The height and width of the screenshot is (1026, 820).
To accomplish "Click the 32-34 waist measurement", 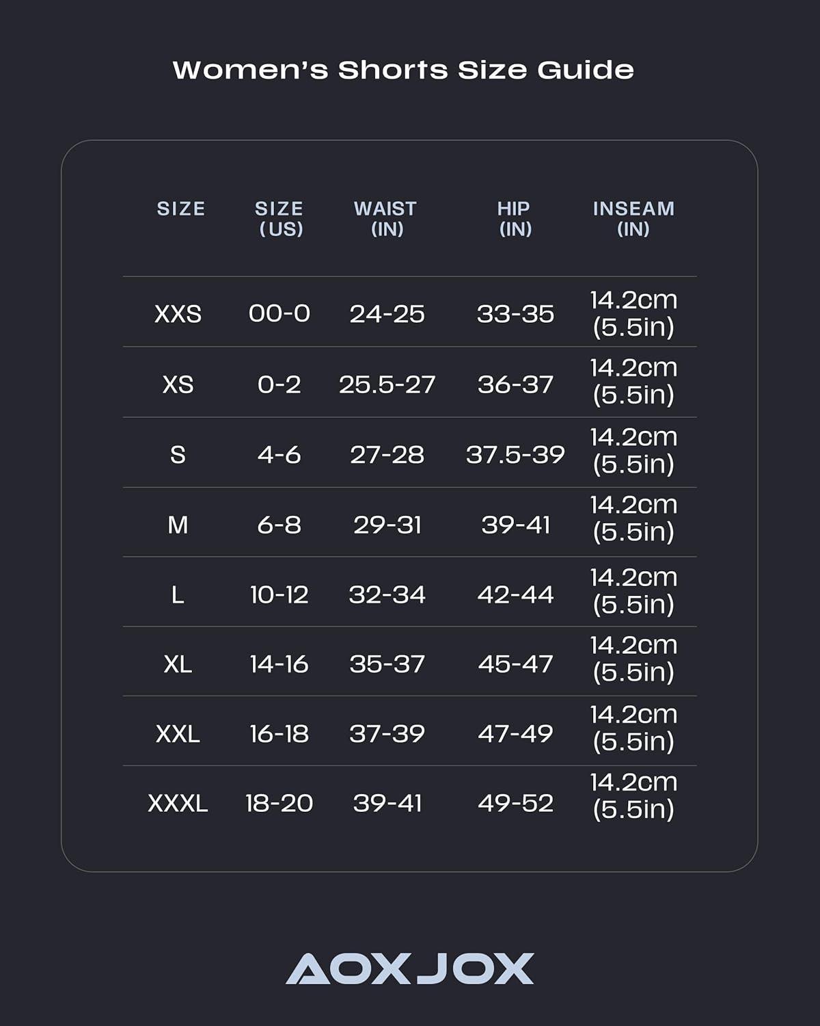I will 387,594.
